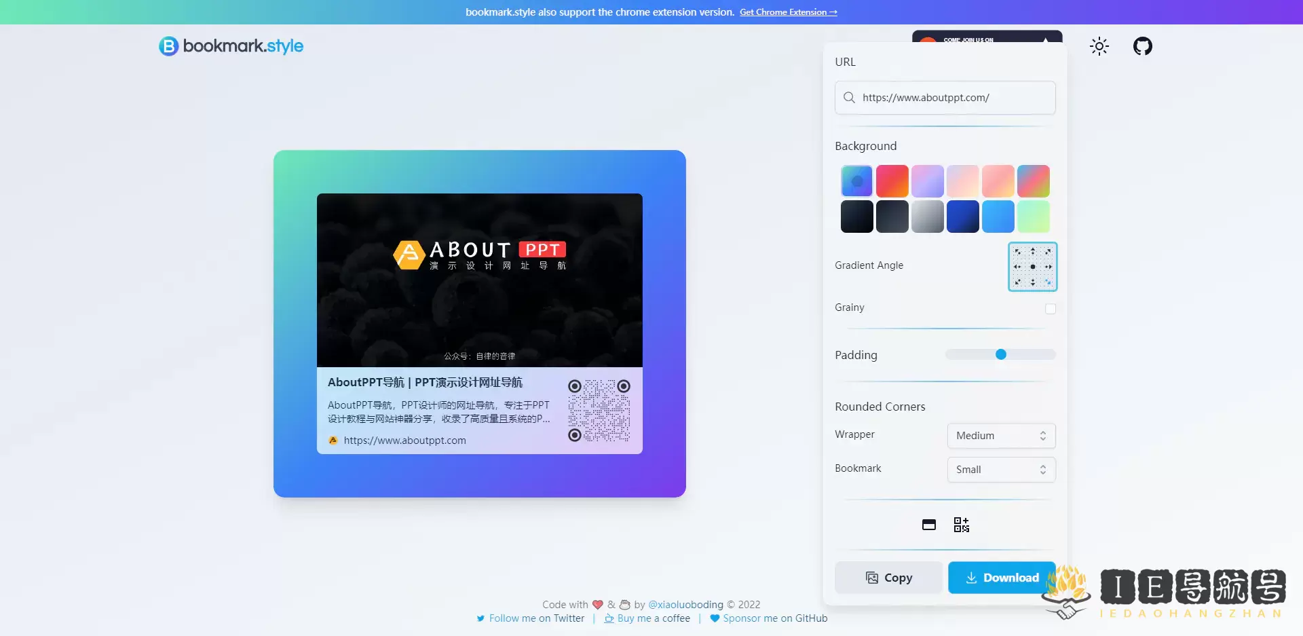Image resolution: width=1303 pixels, height=636 pixels.
Task: Click the bookmark.style logo
Action: (x=231, y=46)
